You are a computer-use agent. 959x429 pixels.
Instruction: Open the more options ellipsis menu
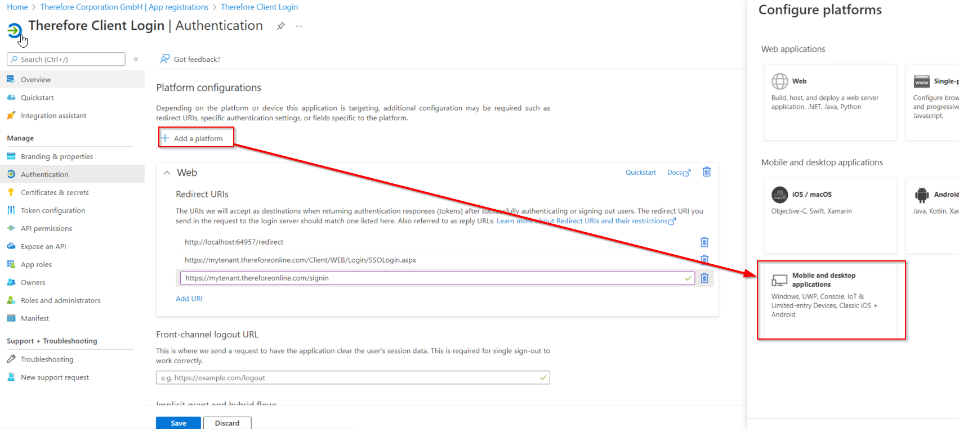(299, 26)
